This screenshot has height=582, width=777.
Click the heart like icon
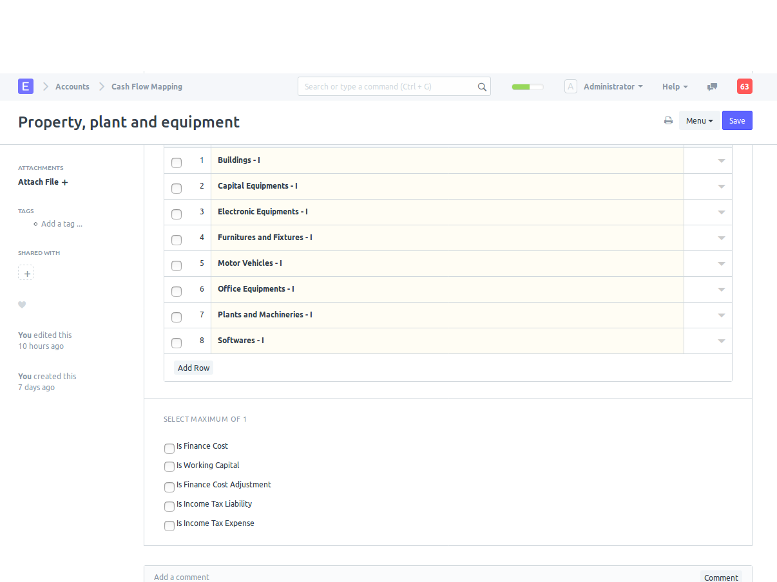(x=22, y=305)
